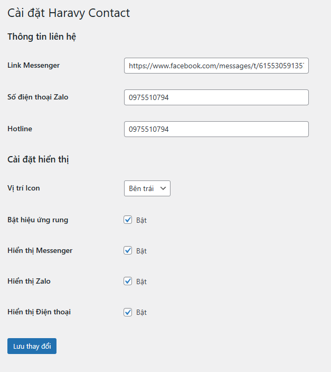This screenshot has height=372, width=331.
Task: Click the "Hotline" row label
Action: click(20, 129)
